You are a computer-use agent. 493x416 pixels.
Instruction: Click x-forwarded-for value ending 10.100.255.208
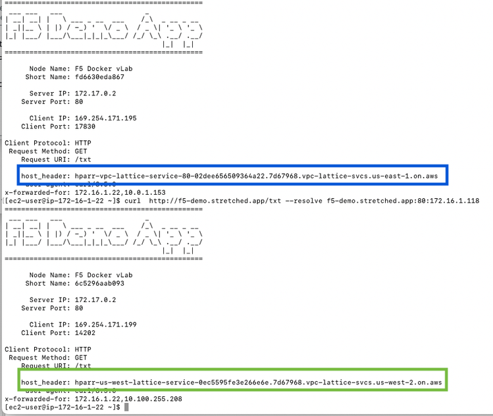[128, 399]
